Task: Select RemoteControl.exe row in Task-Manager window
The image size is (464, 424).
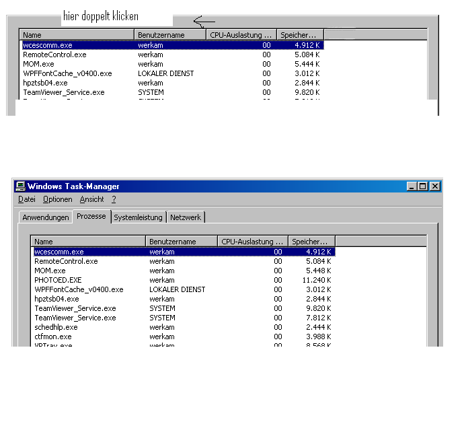Action: (x=183, y=261)
